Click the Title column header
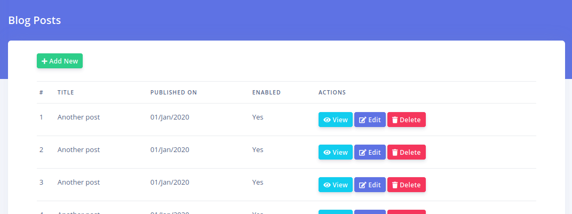This screenshot has width=572, height=214. coord(66,92)
